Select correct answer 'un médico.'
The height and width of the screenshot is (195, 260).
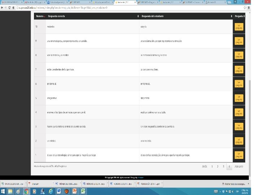pos(51,141)
